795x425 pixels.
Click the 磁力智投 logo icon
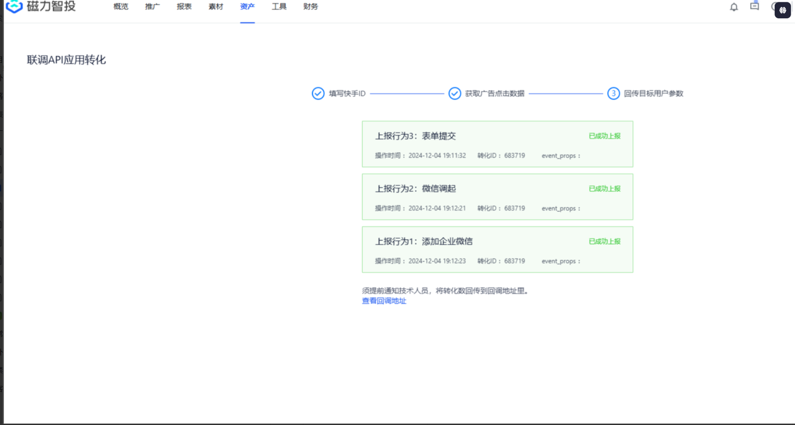[14, 6]
